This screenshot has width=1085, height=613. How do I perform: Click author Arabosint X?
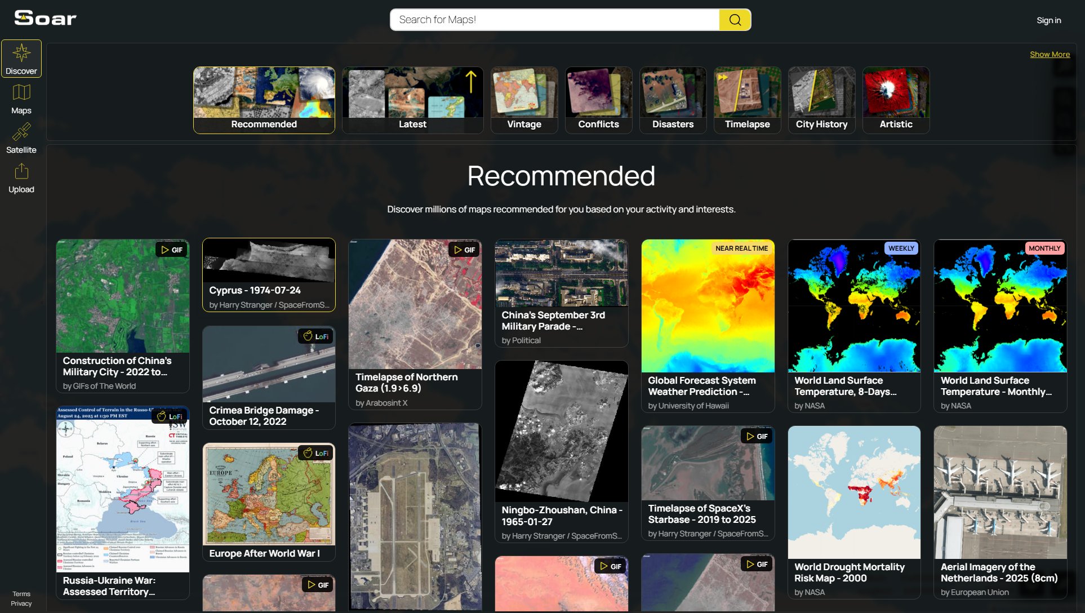386,403
